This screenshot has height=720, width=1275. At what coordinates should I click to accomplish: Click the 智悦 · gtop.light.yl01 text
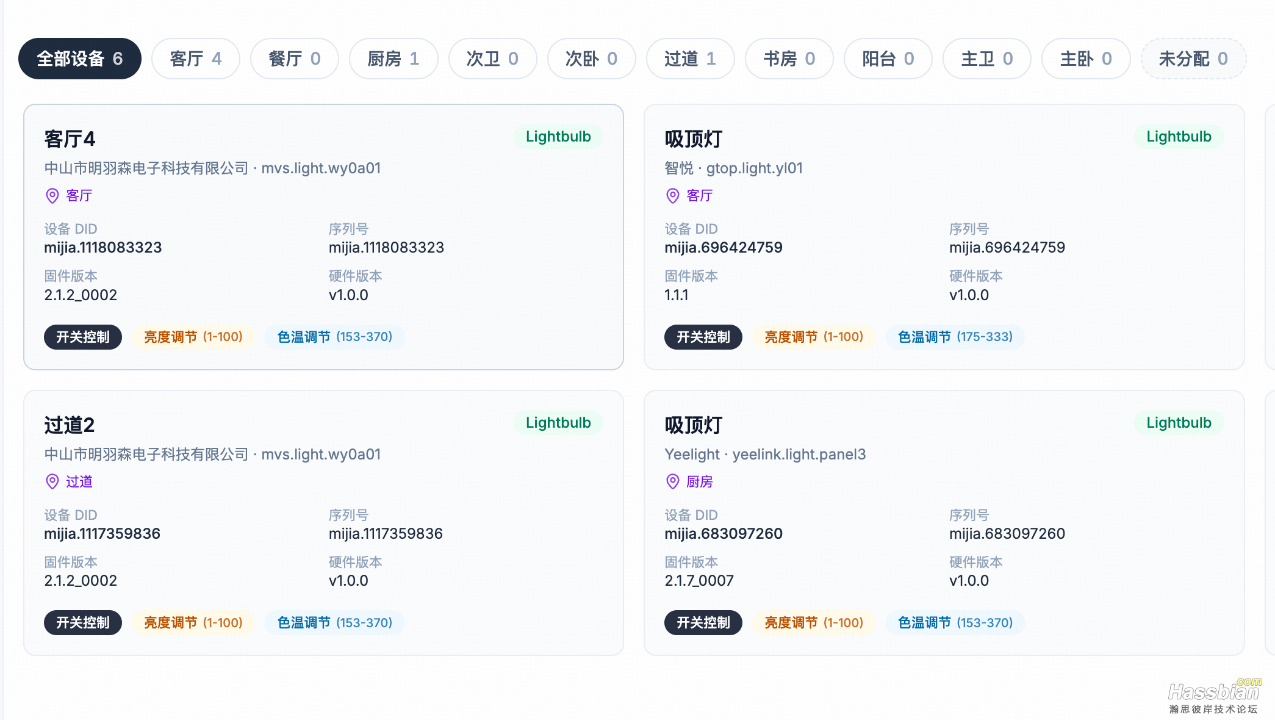click(x=734, y=168)
